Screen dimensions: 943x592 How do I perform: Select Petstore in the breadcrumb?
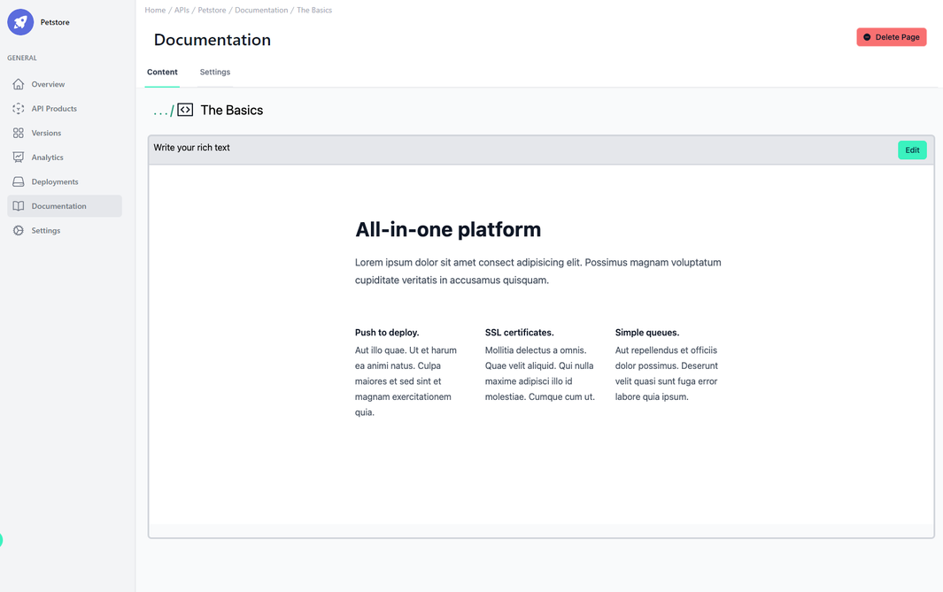tap(212, 10)
